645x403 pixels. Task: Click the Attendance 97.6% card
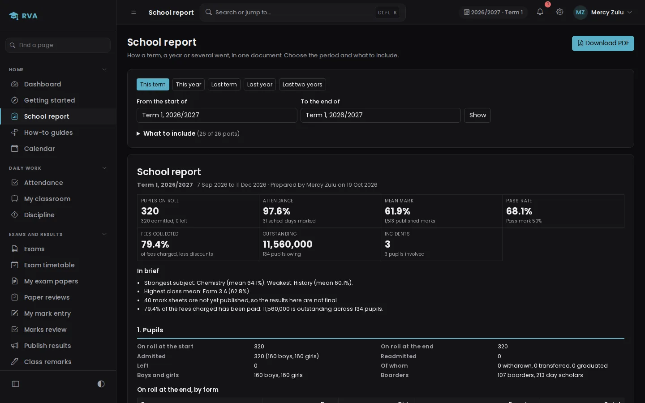[320, 211]
